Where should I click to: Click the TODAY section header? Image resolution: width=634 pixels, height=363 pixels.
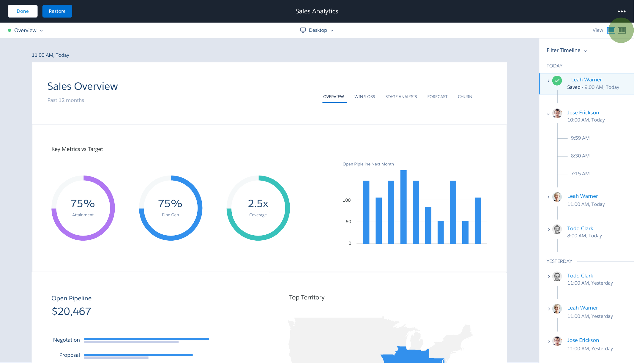point(554,66)
